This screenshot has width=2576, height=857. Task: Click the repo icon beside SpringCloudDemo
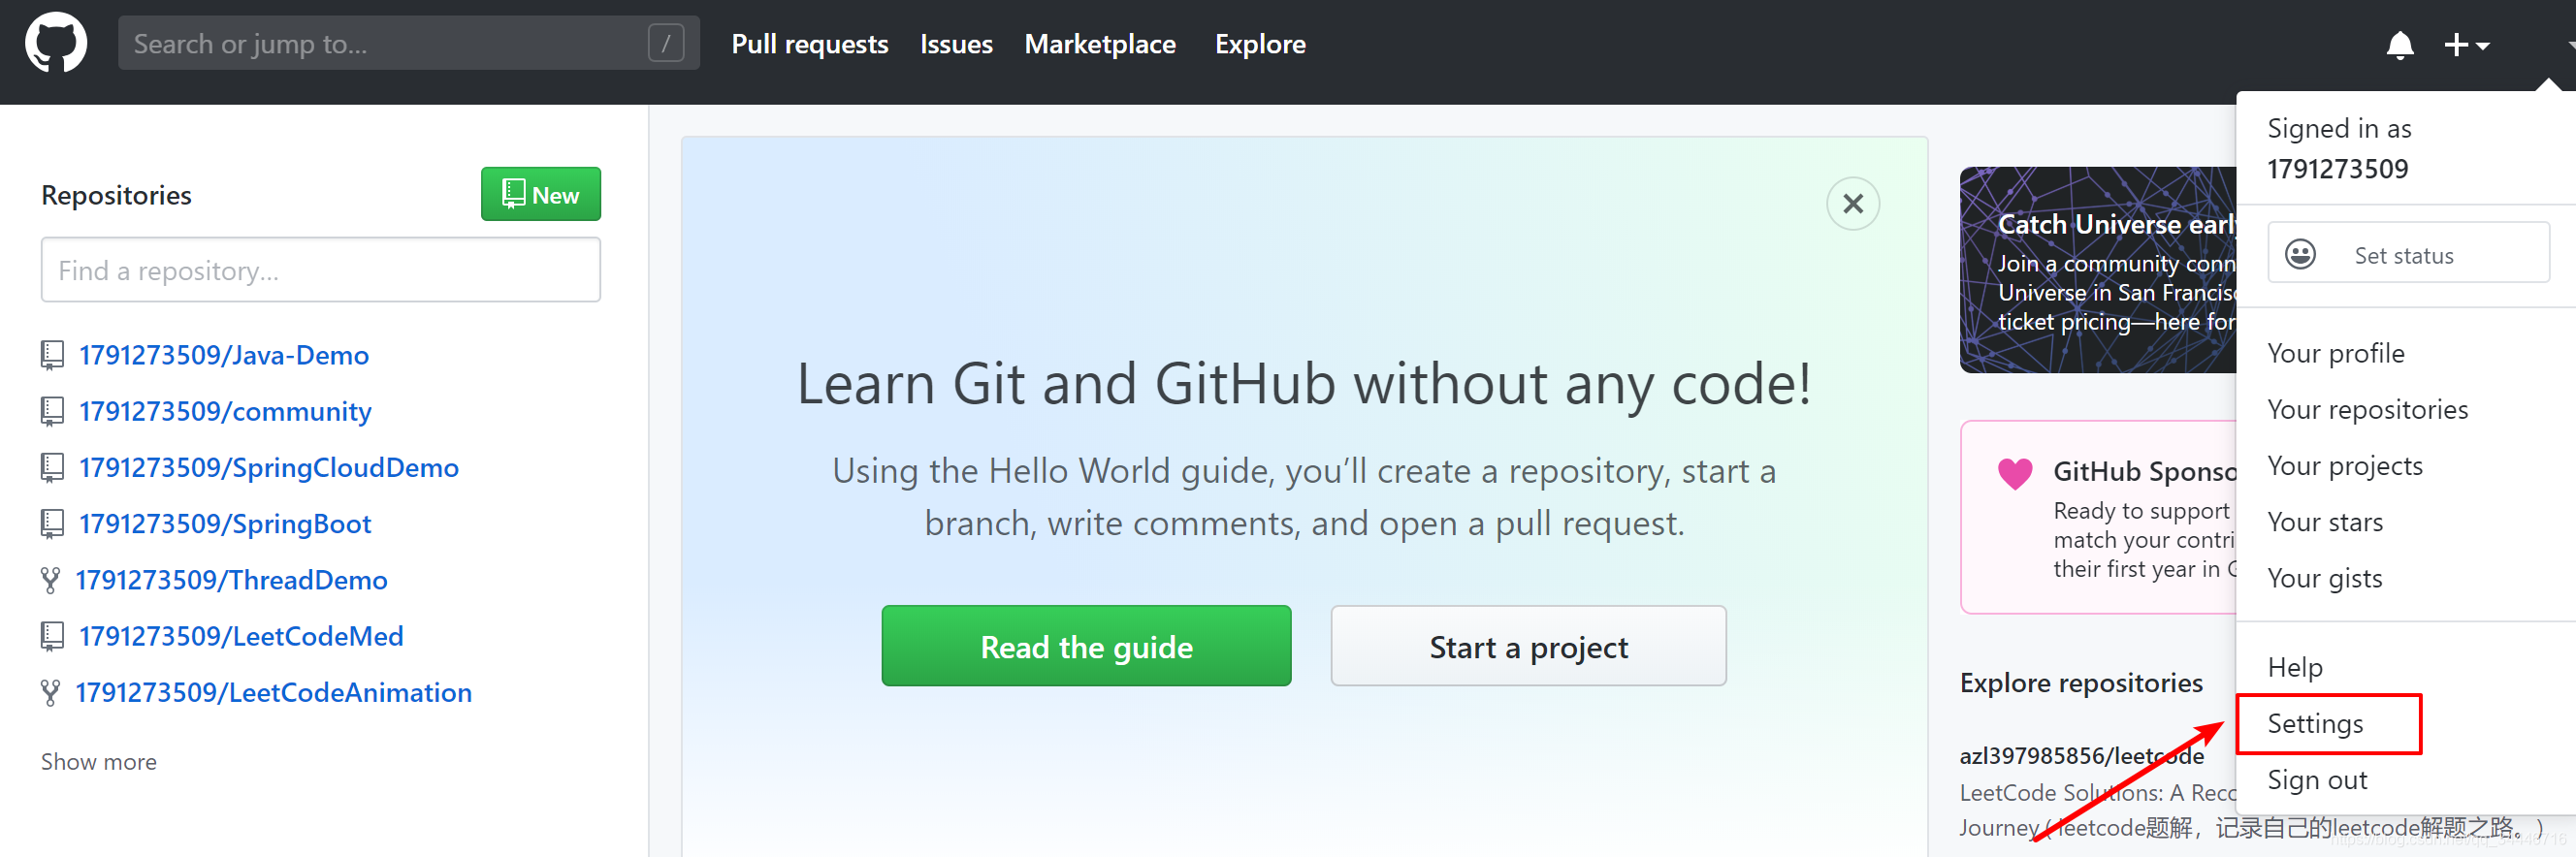click(x=52, y=467)
